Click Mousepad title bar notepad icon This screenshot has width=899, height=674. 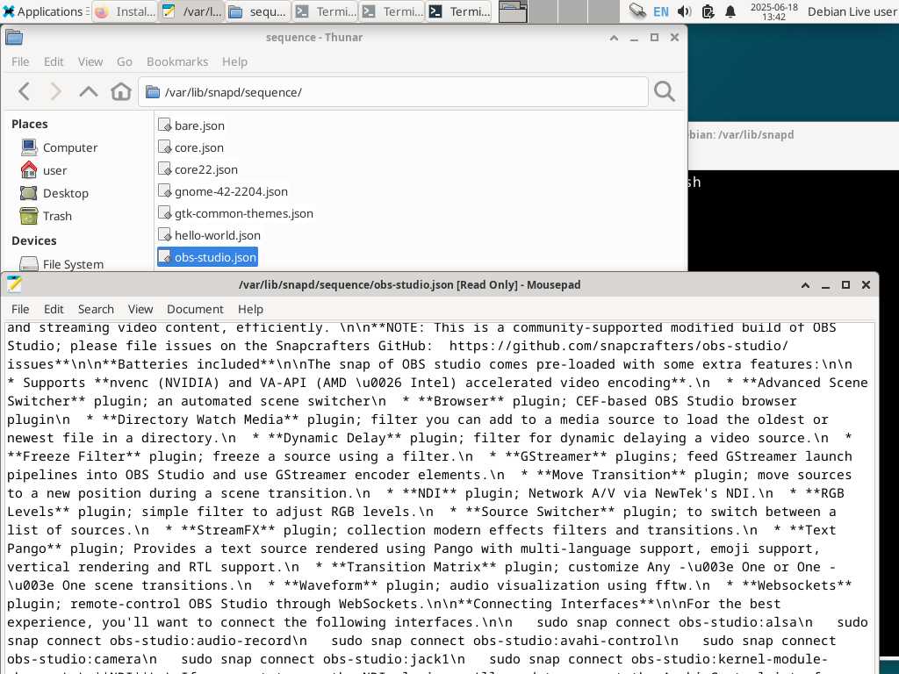[14, 284]
